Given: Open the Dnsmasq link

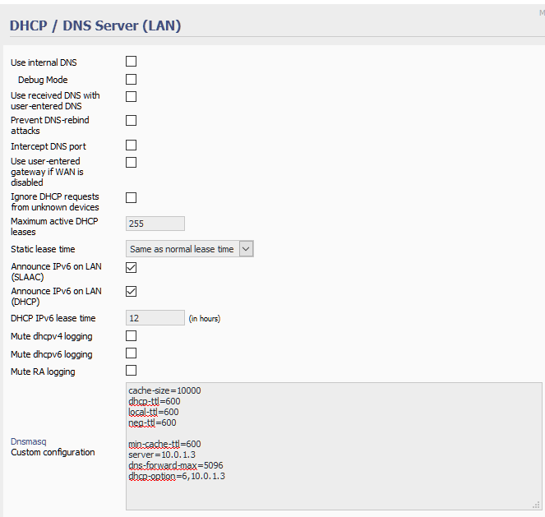Looking at the screenshot, I should [28, 441].
